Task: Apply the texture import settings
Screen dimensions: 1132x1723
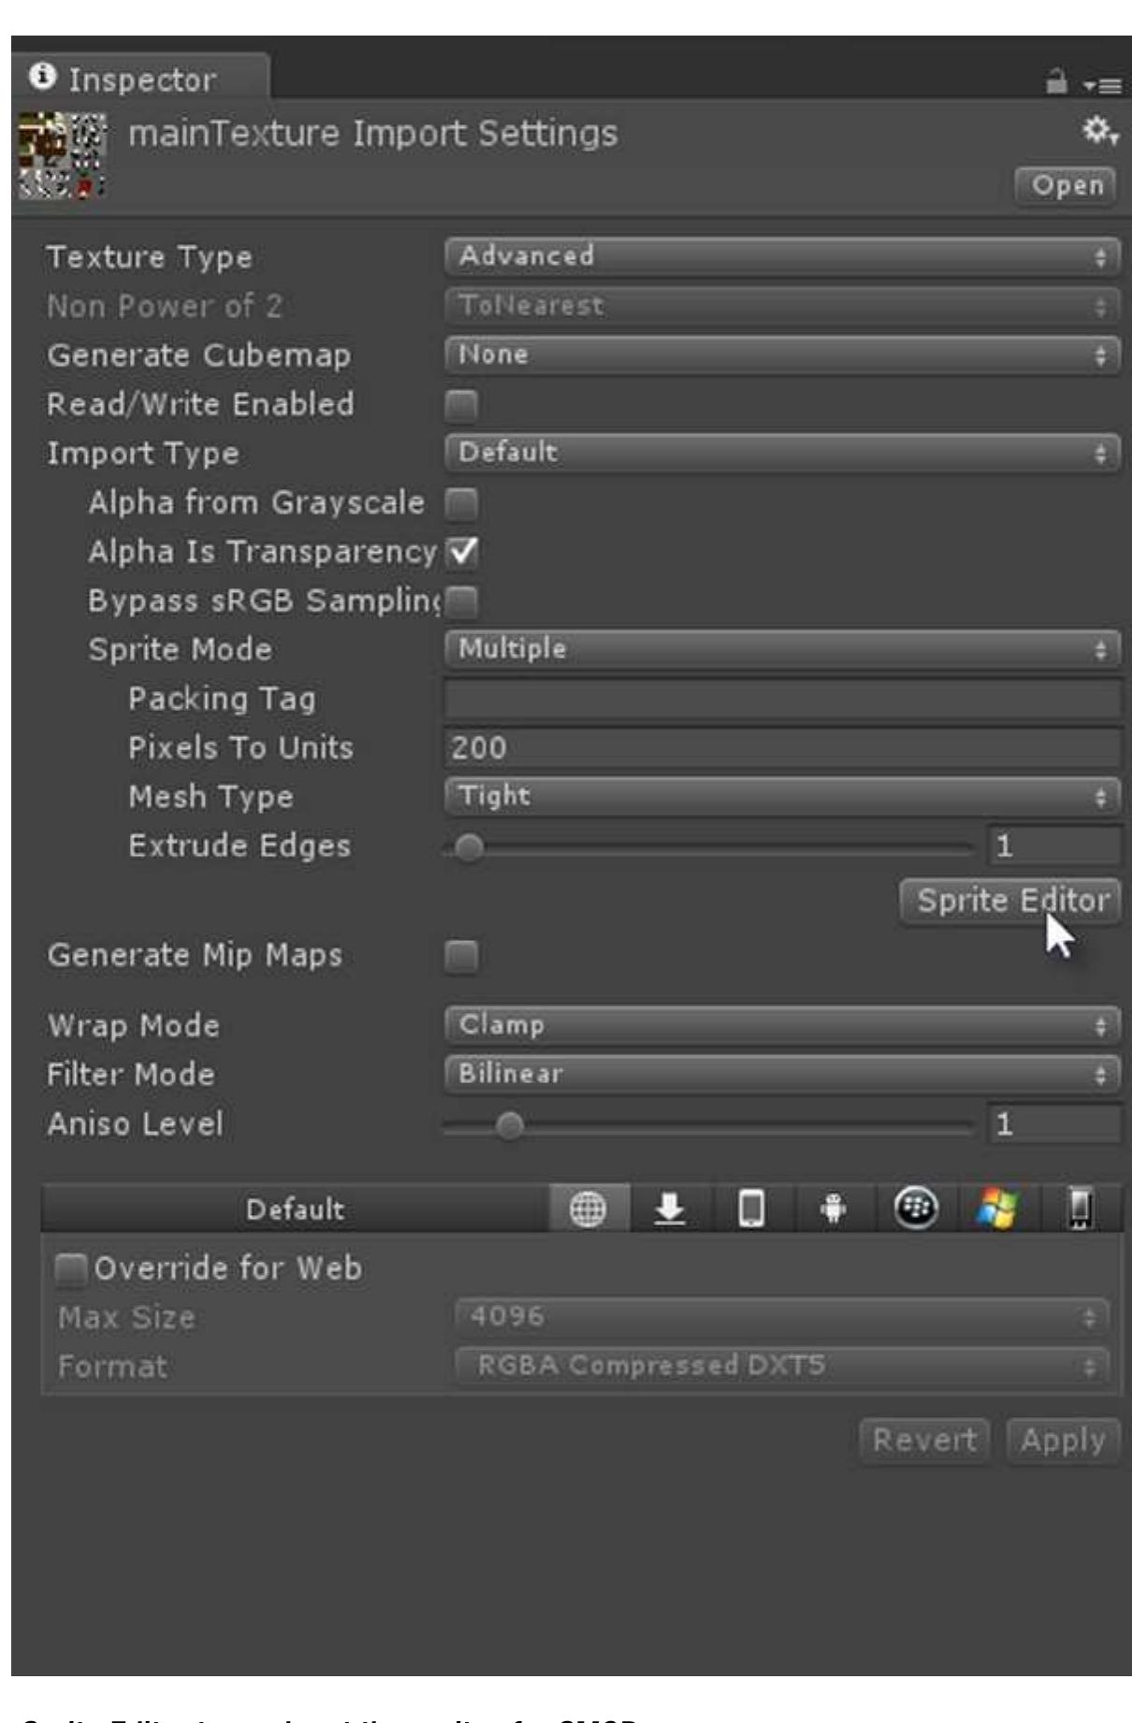Action: coord(1065,1441)
